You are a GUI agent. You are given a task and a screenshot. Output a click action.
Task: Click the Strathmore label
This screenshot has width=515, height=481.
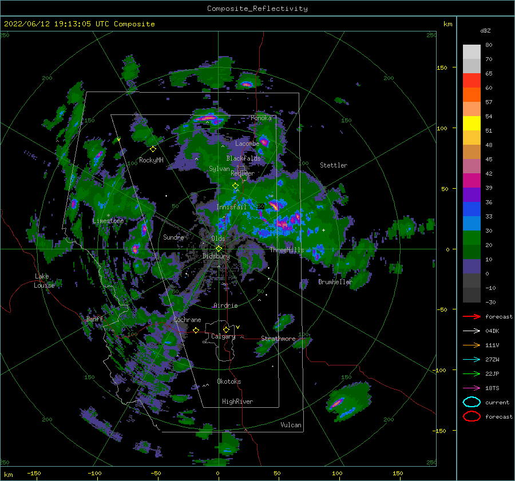click(x=278, y=339)
